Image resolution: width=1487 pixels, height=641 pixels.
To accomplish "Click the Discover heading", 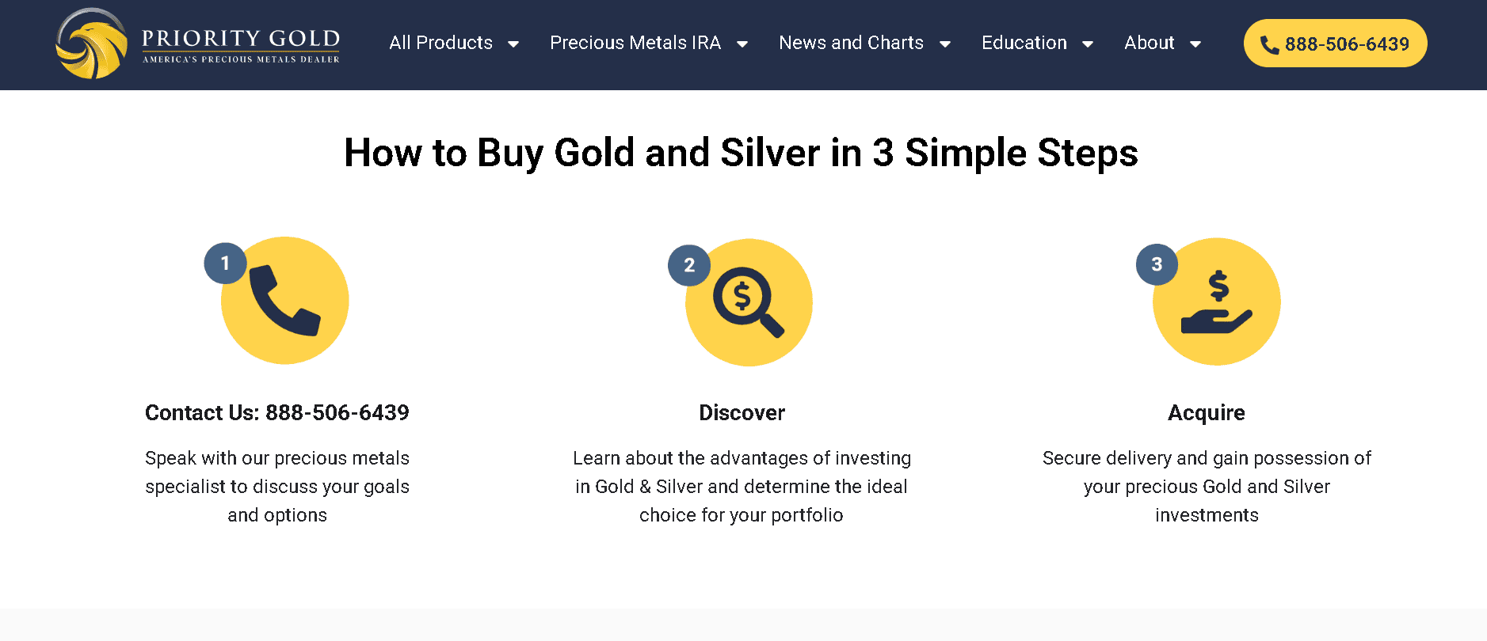I will click(x=742, y=412).
